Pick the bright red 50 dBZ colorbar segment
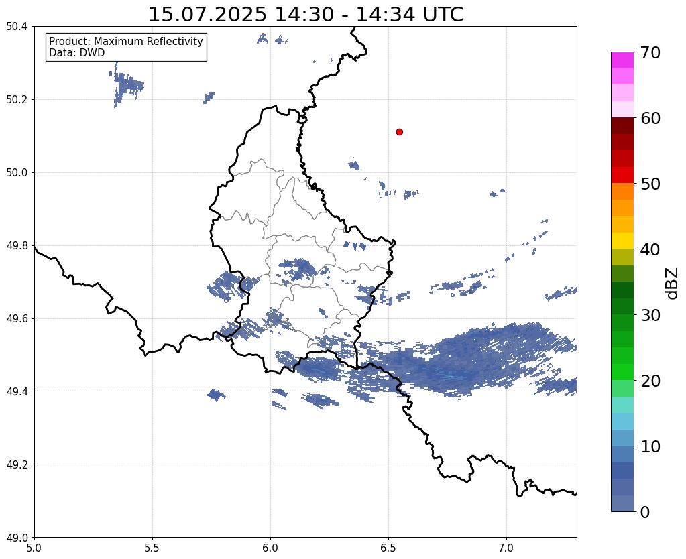The image size is (686, 559). tap(622, 175)
